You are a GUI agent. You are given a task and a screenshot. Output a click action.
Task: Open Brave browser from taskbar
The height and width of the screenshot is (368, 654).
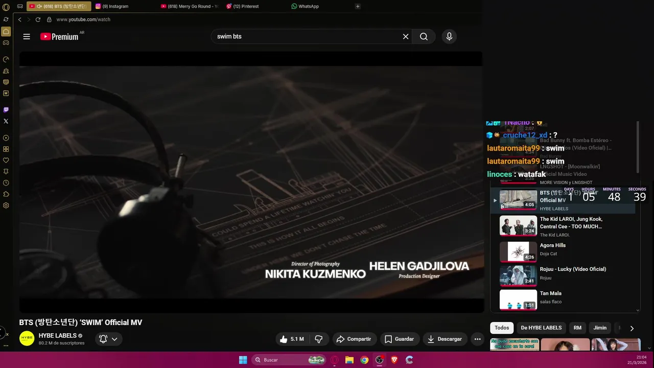pos(394,360)
